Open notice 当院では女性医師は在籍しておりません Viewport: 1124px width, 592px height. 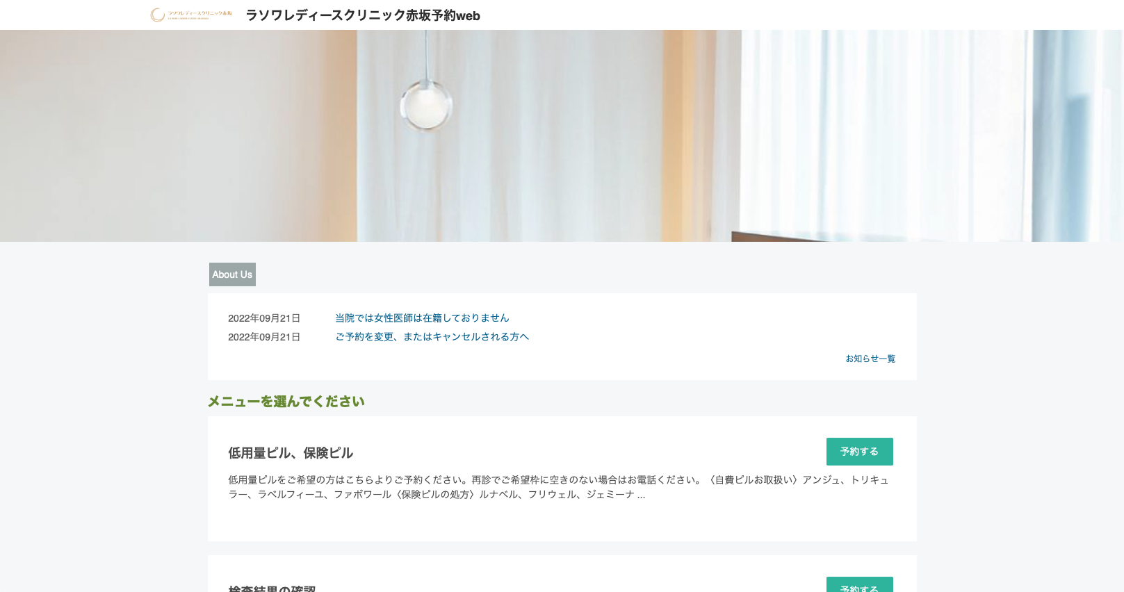[x=422, y=318]
